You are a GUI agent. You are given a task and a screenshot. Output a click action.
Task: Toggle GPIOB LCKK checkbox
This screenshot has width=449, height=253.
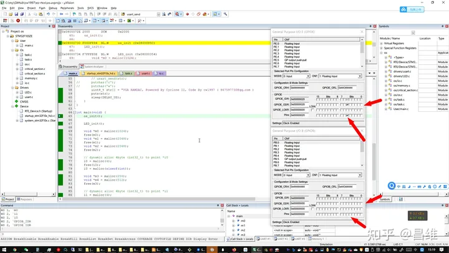(312, 209)
